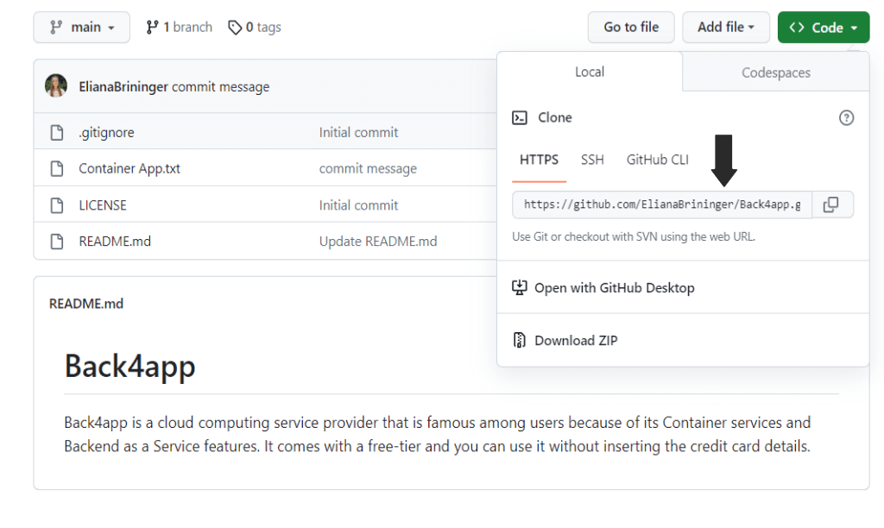Screen dimensions: 884x528
Task: Click the latest 'commit message' link in header
Action: tap(220, 87)
